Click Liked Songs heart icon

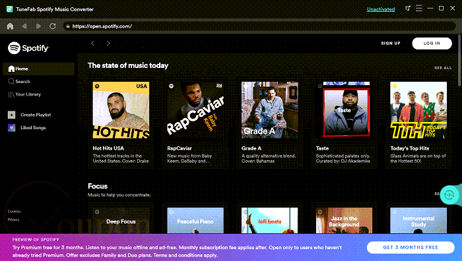pyautogui.click(x=11, y=128)
